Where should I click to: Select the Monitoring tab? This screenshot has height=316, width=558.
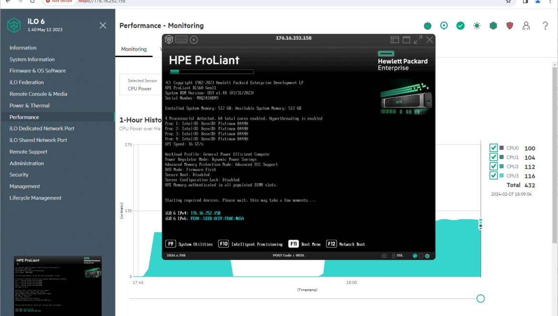click(x=134, y=49)
